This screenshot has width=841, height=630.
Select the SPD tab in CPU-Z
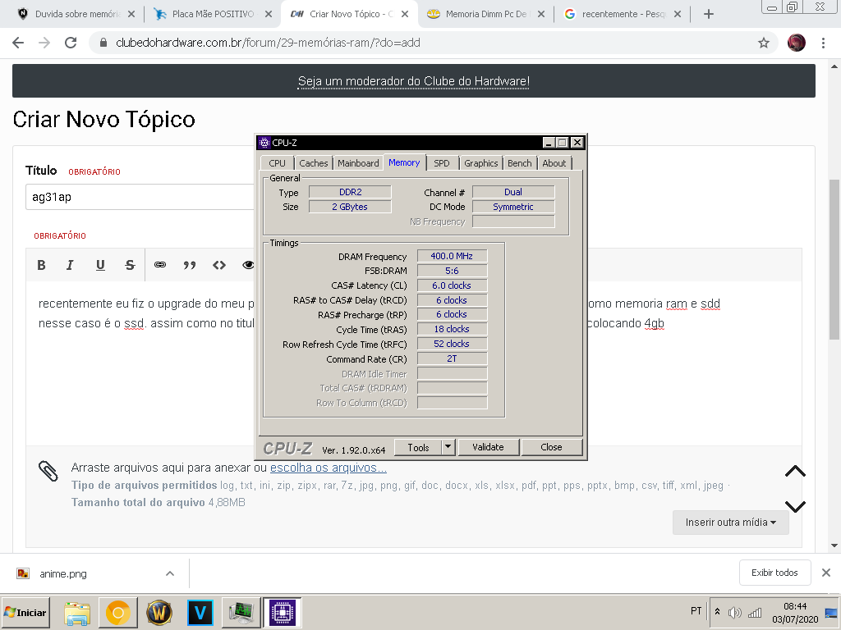pos(441,163)
